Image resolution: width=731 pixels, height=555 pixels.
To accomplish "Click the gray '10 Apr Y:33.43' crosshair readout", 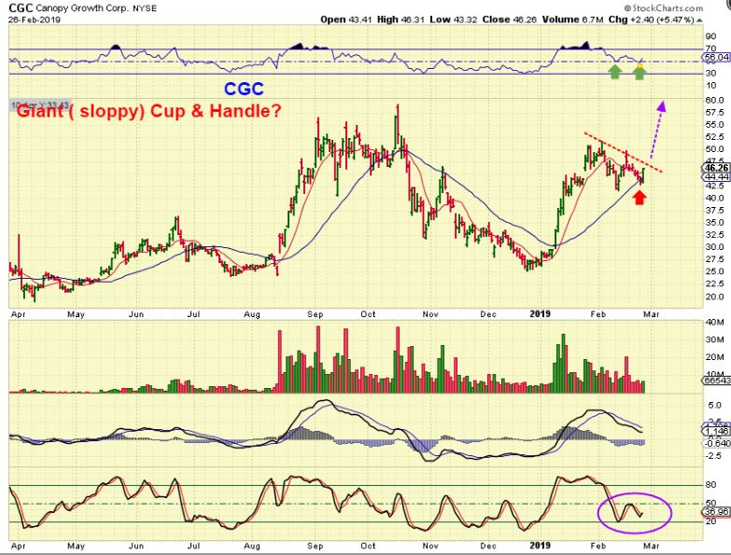I will coord(40,105).
